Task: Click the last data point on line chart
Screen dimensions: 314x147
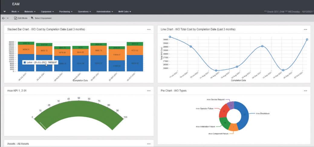Action: (x=307, y=40)
